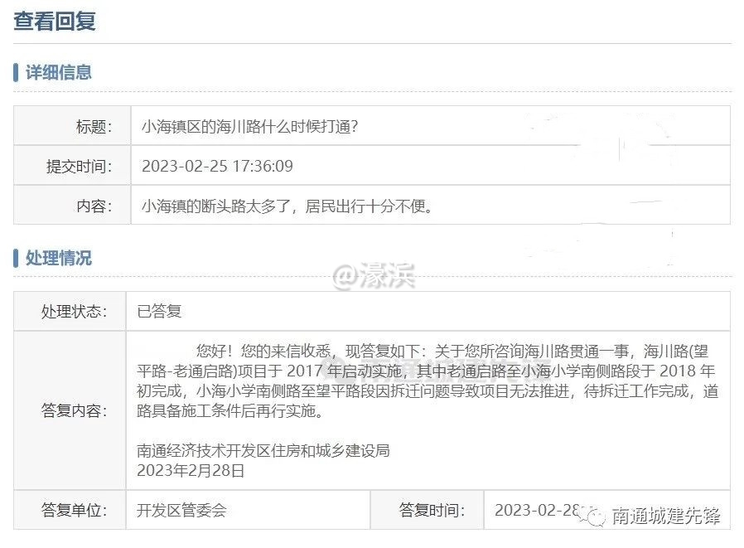Click the 答复内容 label cell
The height and width of the screenshot is (548, 744).
(x=75, y=410)
